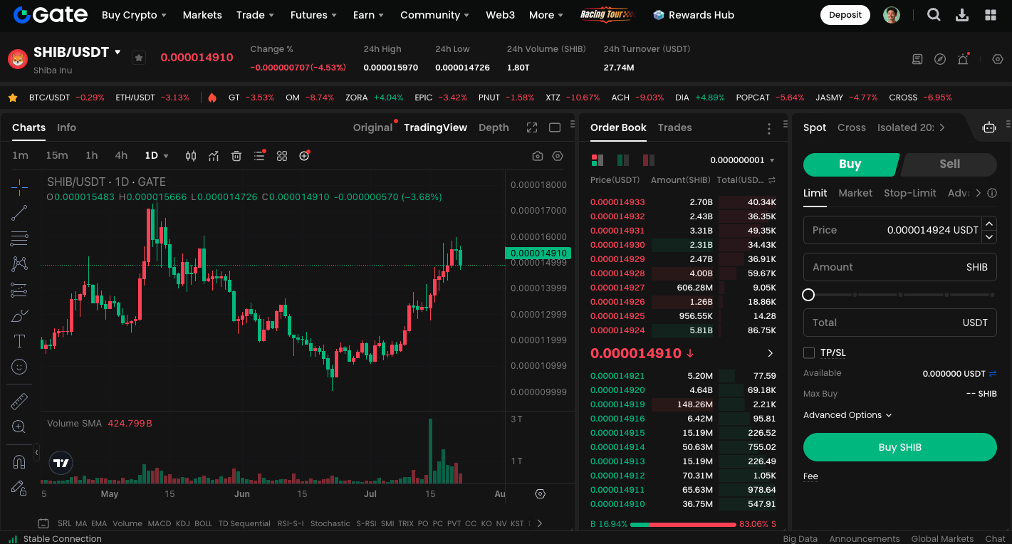1012x544 pixels.
Task: Decrease price with the down stepper
Action: coord(988,236)
